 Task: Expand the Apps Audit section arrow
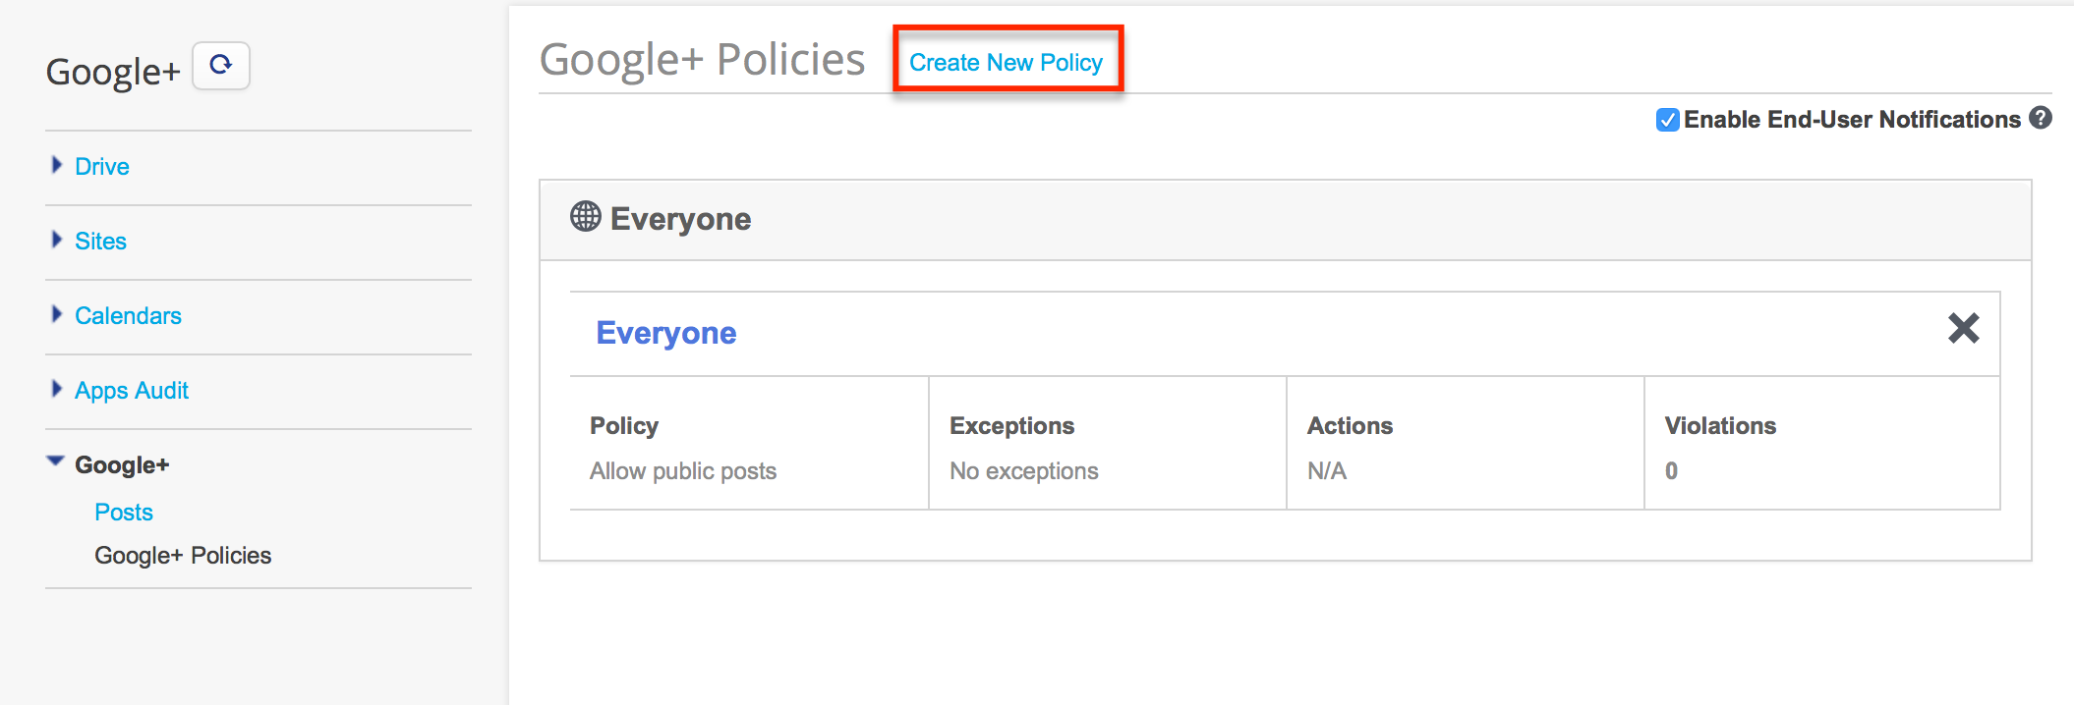tap(57, 389)
